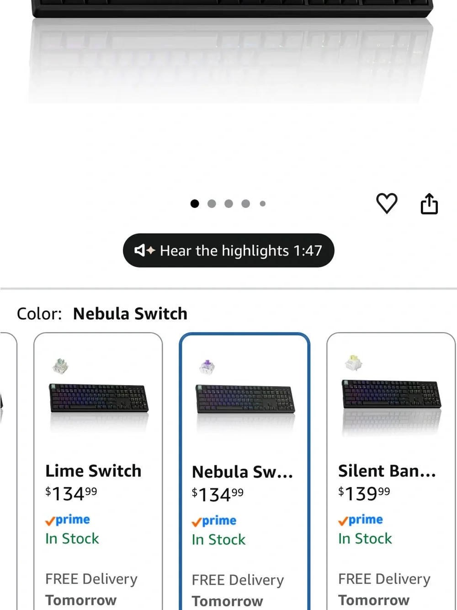Jump to last small carousel dot
The height and width of the screenshot is (610, 457).
coord(263,204)
